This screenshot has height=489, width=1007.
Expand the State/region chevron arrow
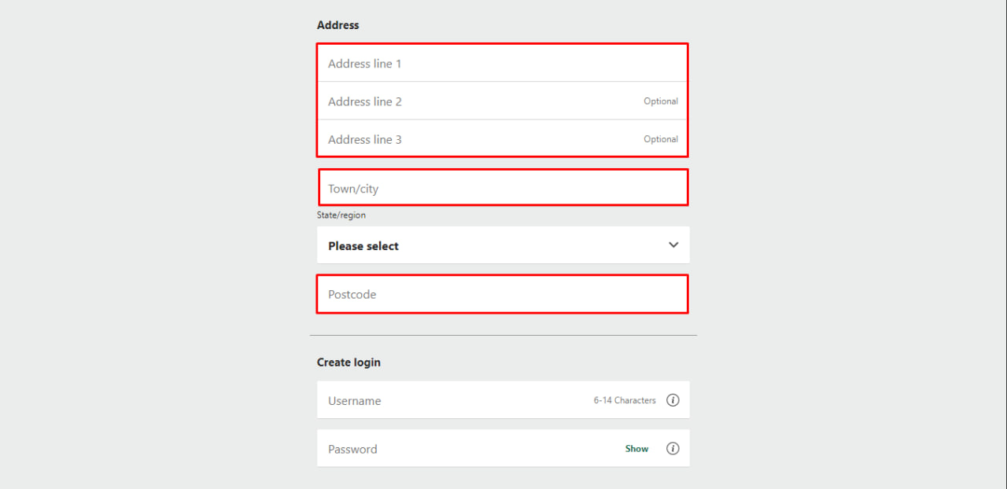(673, 245)
